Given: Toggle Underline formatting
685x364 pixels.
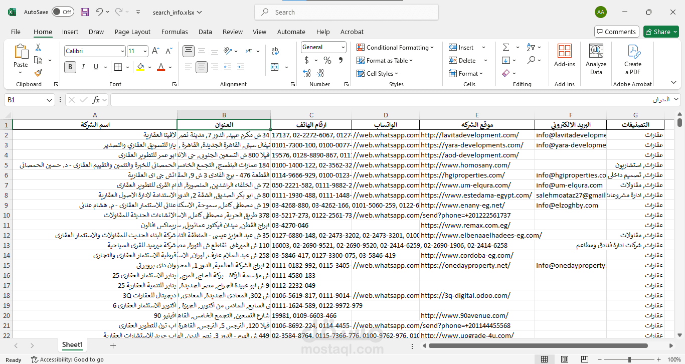Looking at the screenshot, I should tap(95, 67).
